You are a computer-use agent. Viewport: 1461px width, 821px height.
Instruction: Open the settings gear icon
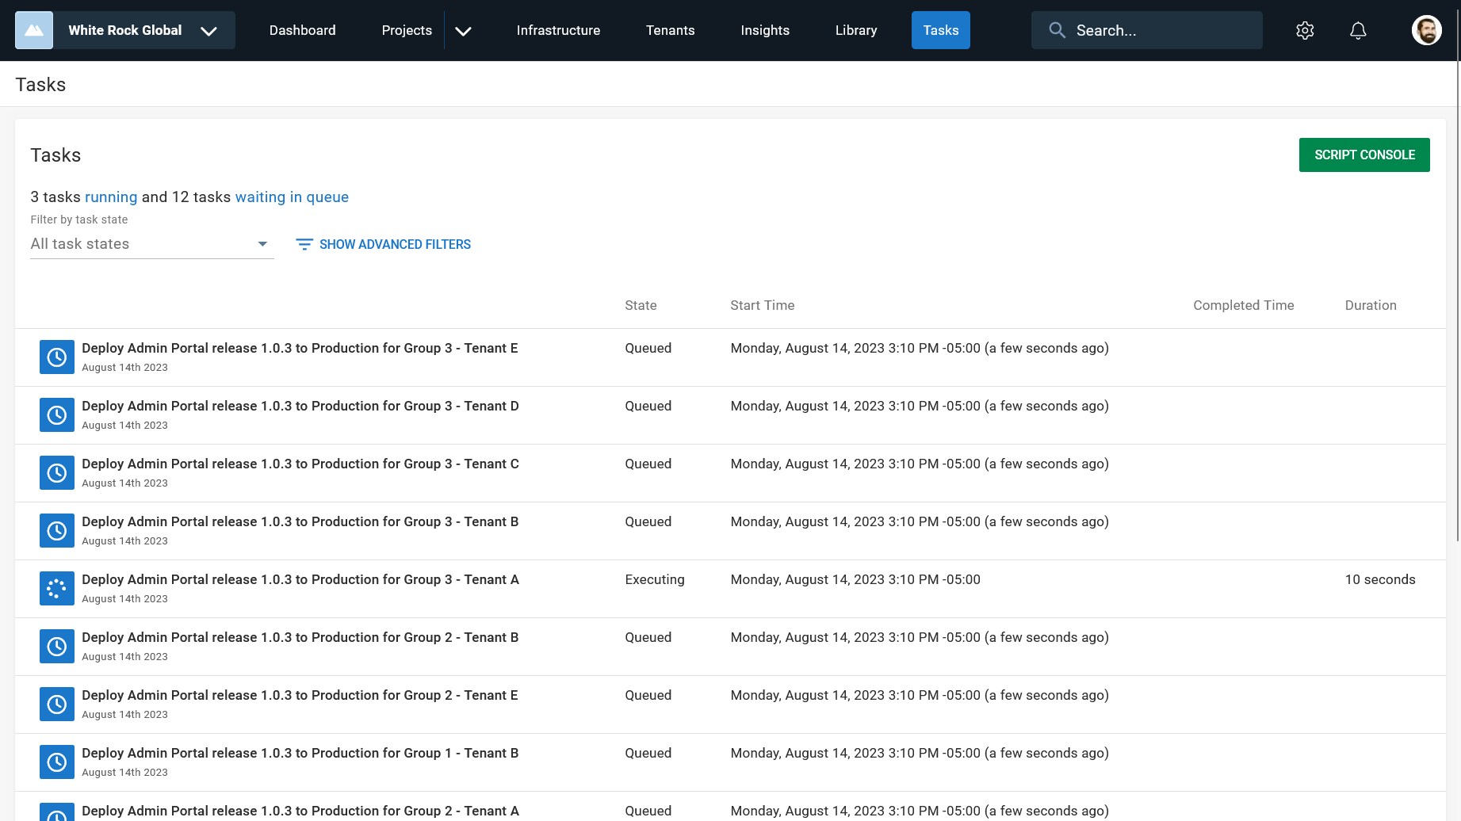pos(1305,30)
